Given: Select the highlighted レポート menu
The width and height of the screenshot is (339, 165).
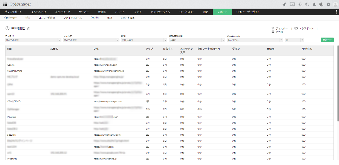Looking at the screenshot, I should click(x=222, y=12).
